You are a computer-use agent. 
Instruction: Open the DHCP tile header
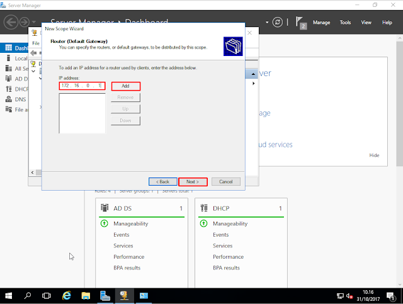[x=241, y=208]
